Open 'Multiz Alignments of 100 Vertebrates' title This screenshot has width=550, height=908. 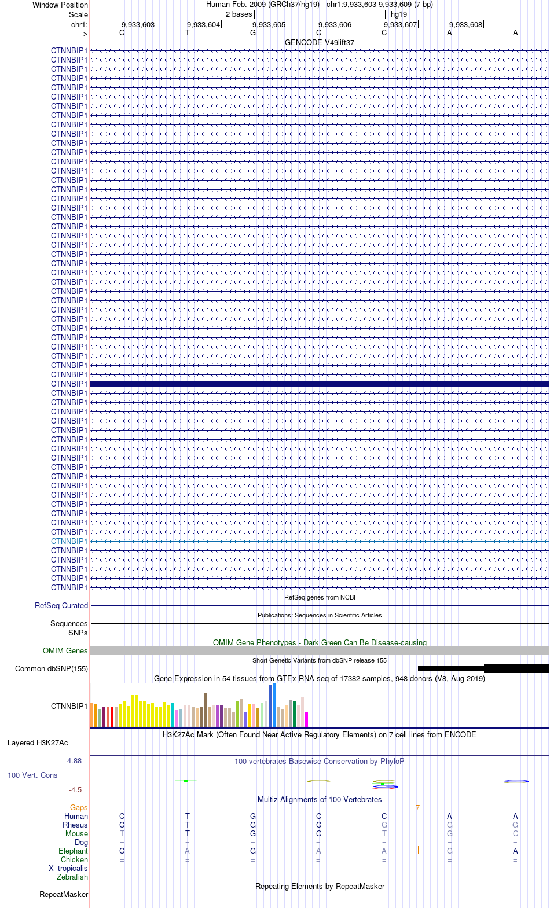click(320, 799)
